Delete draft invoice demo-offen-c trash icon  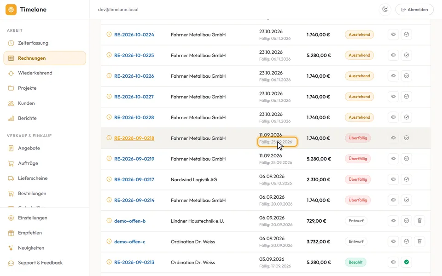pos(419,241)
